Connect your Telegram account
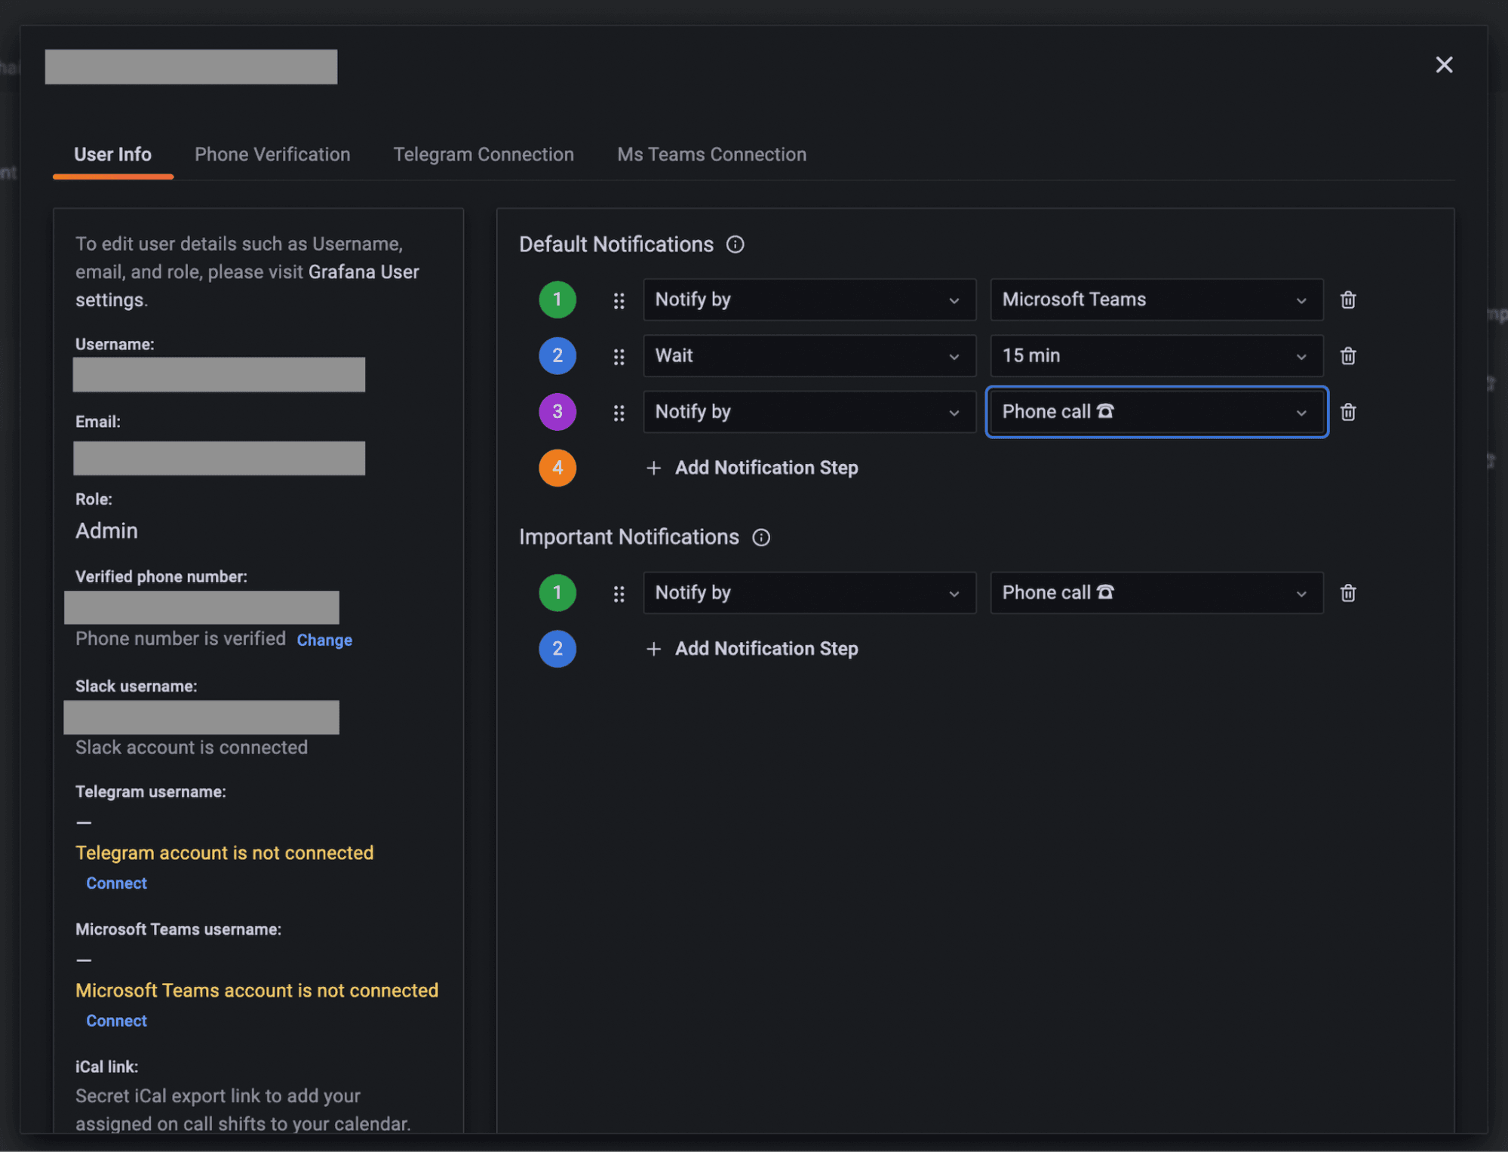1508x1152 pixels. (116, 883)
